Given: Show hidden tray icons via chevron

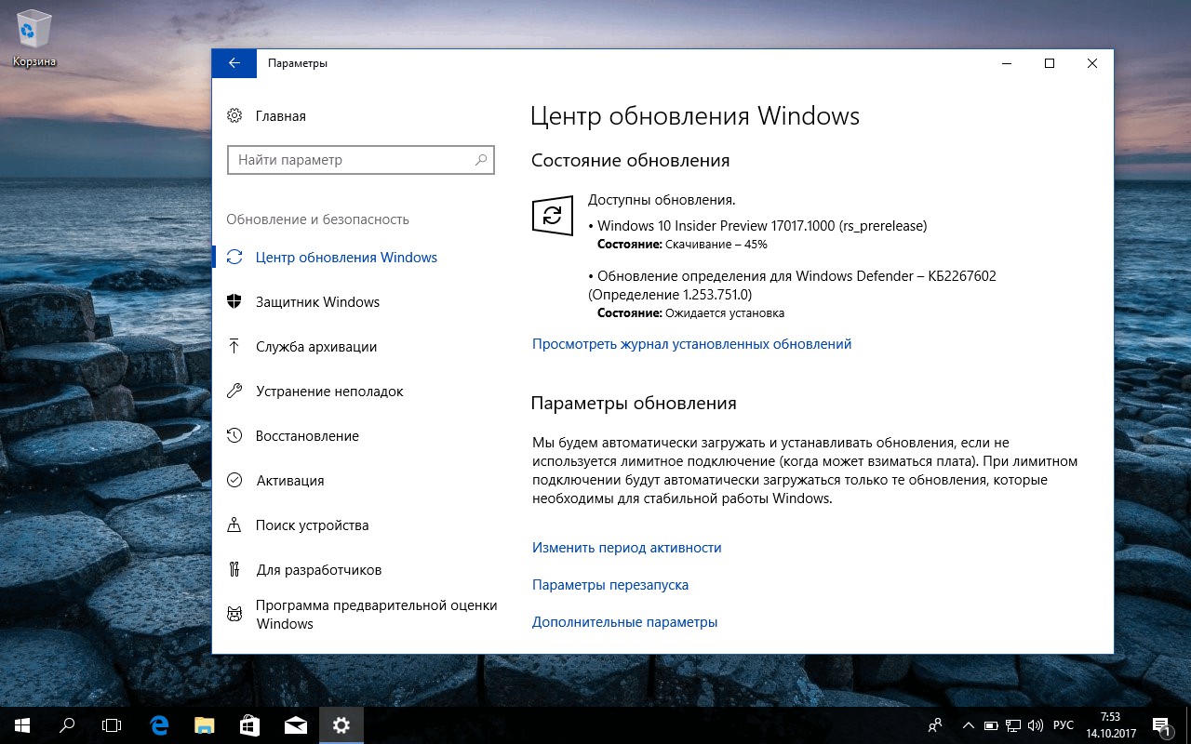Looking at the screenshot, I should tap(968, 724).
